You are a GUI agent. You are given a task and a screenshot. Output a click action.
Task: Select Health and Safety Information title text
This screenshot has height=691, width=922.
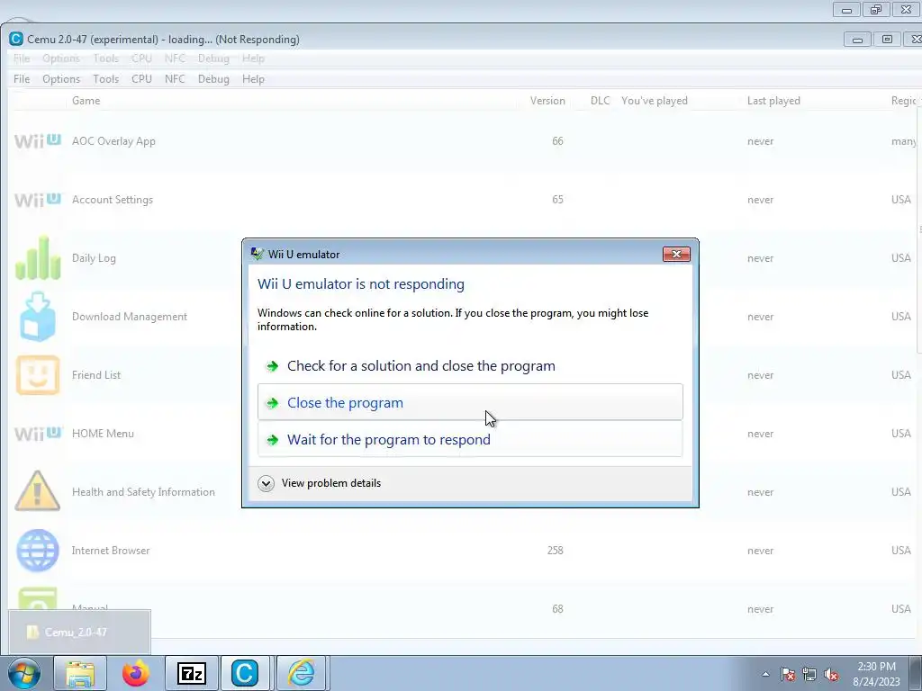(x=143, y=492)
